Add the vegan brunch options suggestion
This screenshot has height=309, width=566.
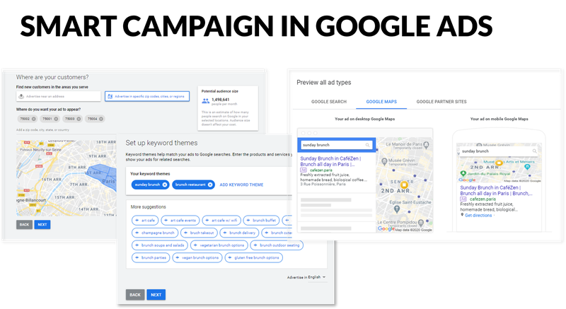197,257
